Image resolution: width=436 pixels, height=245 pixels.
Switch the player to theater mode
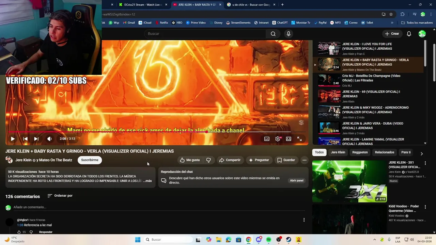click(x=289, y=139)
